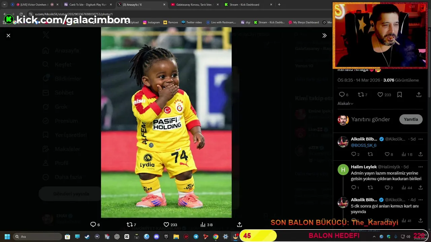The width and height of the screenshot is (431, 242).
Task: Share icon next to bookmark in side panel
Action: [419, 95]
